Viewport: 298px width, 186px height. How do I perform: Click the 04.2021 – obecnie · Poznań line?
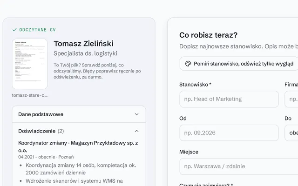pyautogui.click(x=46, y=157)
